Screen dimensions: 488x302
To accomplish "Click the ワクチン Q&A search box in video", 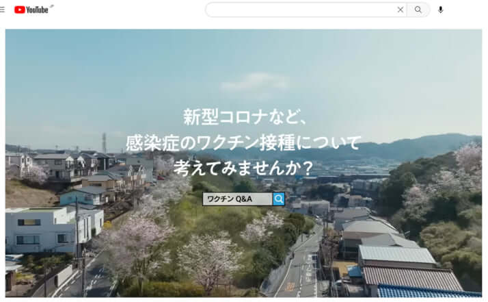I will click(237, 199).
